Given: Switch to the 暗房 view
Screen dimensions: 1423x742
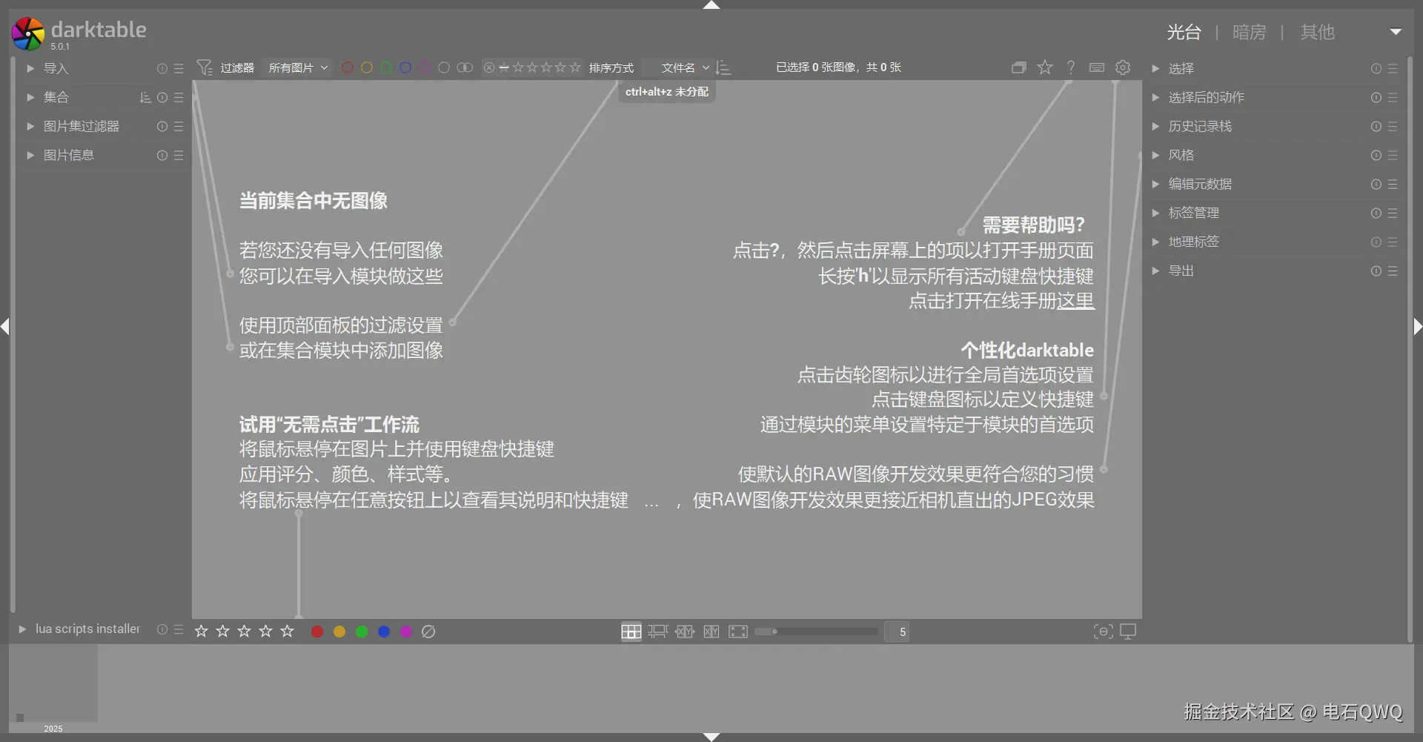Looking at the screenshot, I should pos(1250,32).
